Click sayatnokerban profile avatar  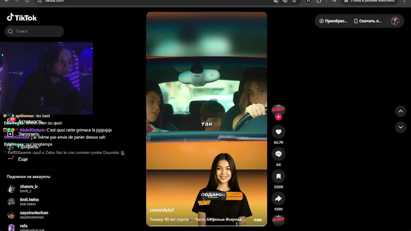(12, 215)
